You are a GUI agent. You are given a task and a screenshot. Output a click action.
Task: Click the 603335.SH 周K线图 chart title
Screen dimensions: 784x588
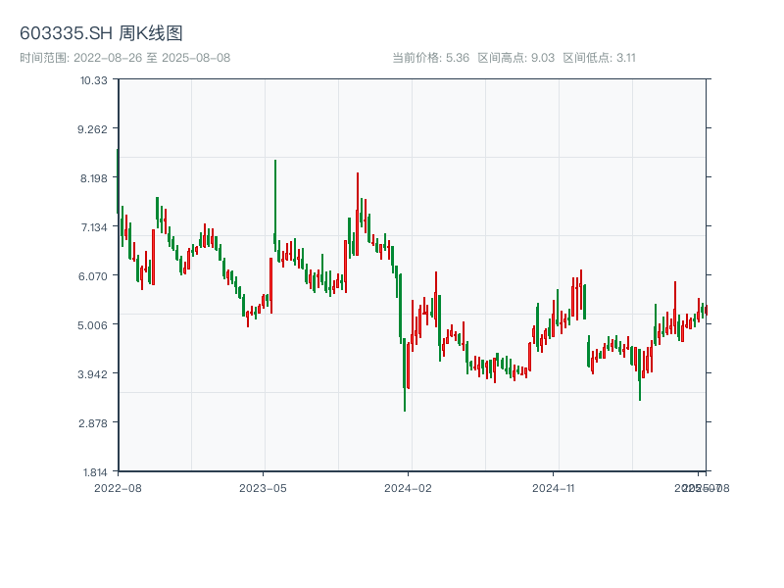(101, 33)
